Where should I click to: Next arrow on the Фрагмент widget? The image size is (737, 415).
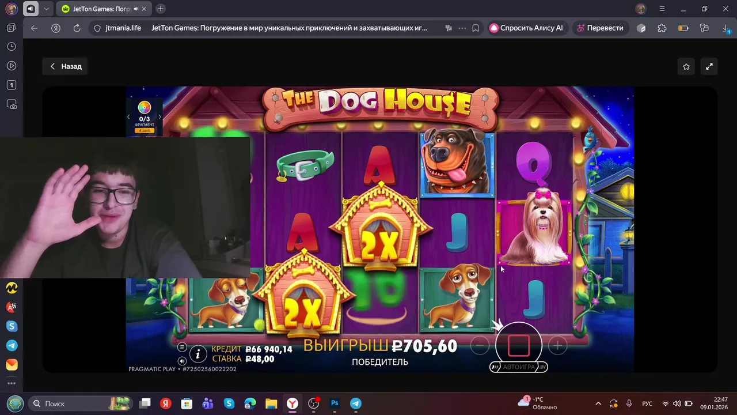pyautogui.click(x=159, y=117)
